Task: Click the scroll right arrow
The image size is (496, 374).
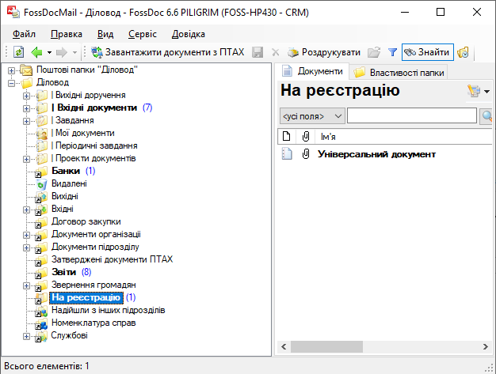Action: pyautogui.click(x=485, y=346)
